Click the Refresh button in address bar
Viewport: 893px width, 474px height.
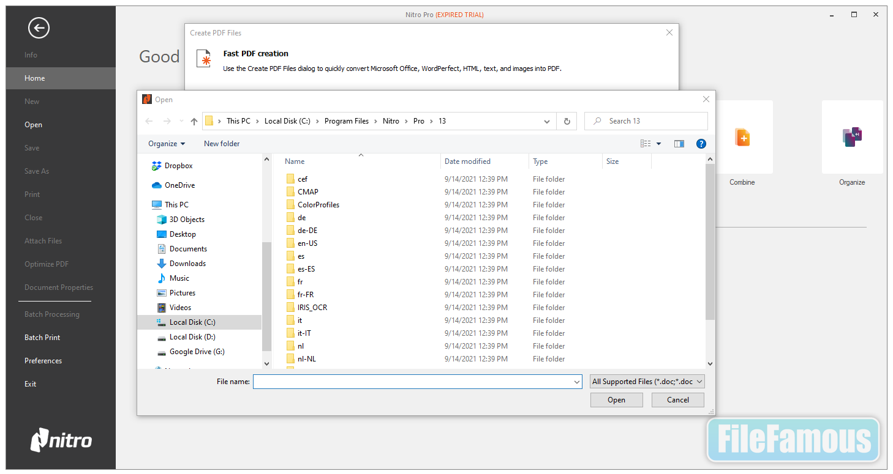(x=567, y=121)
